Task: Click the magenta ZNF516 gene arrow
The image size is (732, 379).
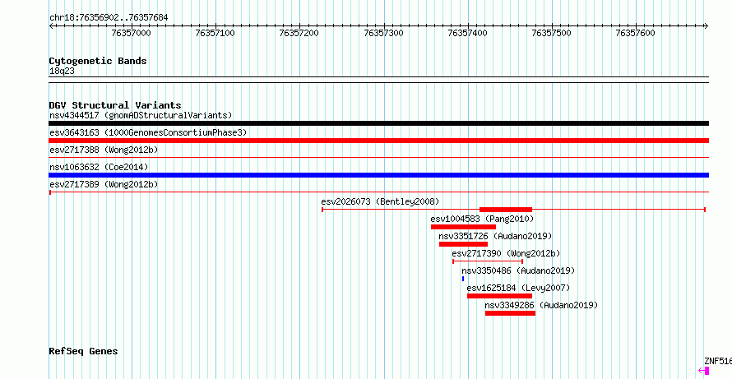Action: (703, 371)
